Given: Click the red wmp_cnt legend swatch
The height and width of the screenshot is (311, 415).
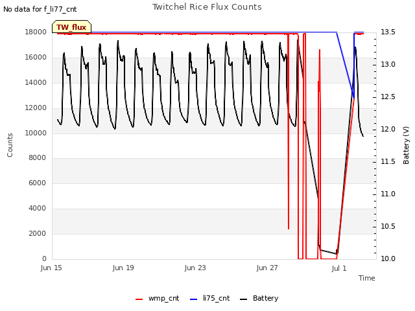Looking at the screenshot, I should coord(139,299).
